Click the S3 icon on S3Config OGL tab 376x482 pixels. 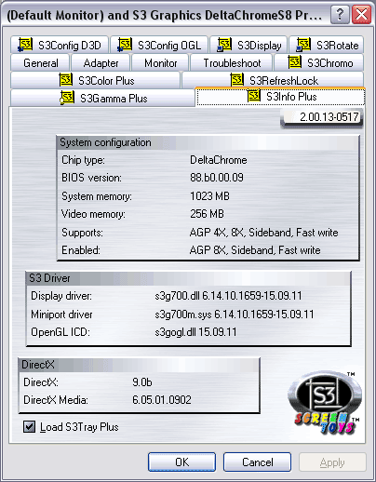click(125, 45)
